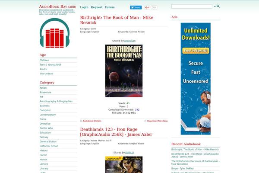Click the Free 14 day trial ad button
The image size is (259, 173).
point(196,51)
